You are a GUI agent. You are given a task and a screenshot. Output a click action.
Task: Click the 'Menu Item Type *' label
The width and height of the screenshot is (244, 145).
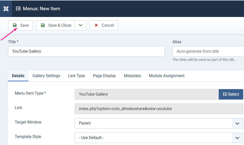30,93
